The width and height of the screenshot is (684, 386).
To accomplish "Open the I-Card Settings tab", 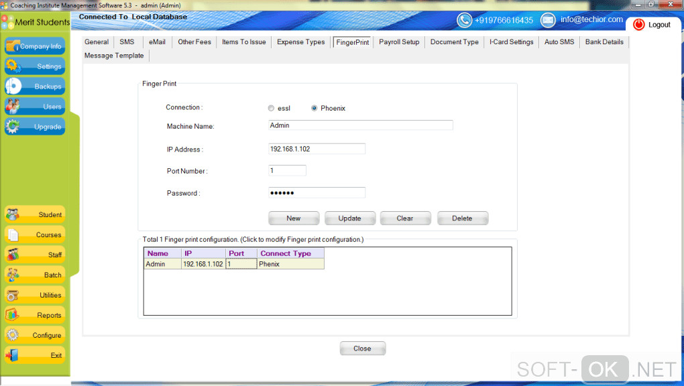I will [511, 42].
